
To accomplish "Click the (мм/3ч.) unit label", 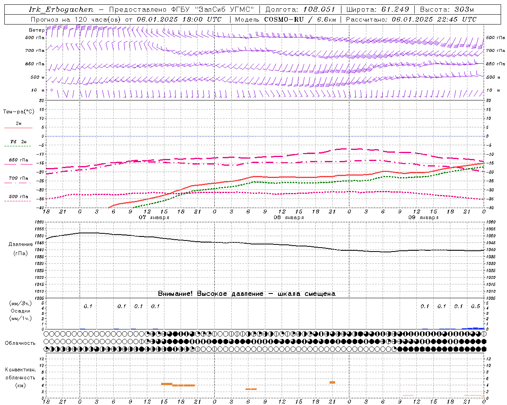I will (x=21, y=303).
